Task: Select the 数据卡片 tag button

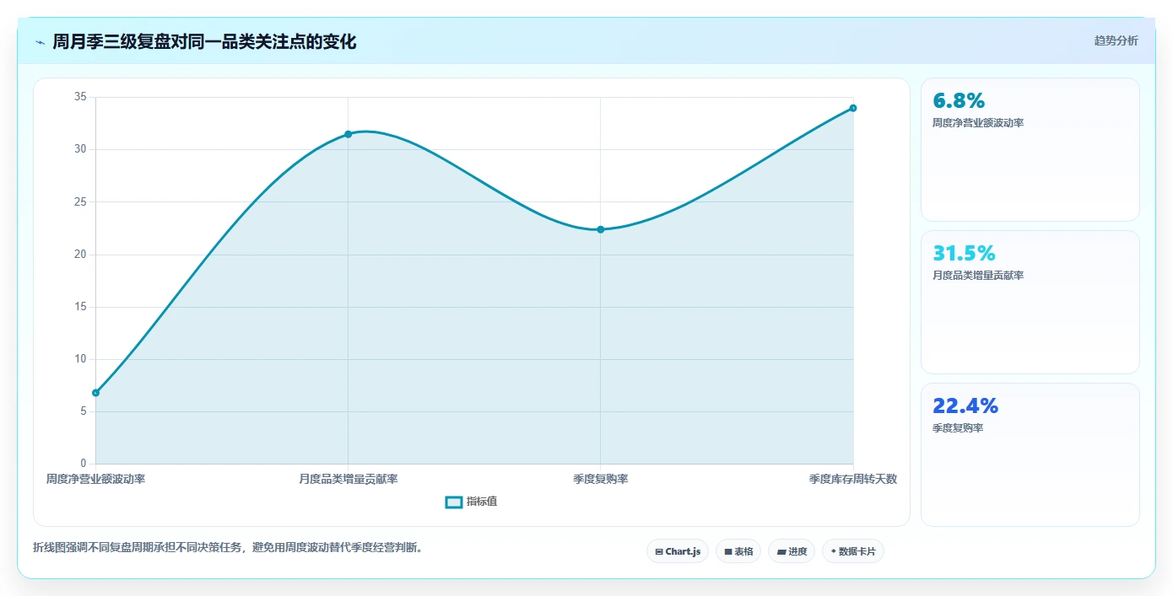Action: (853, 551)
